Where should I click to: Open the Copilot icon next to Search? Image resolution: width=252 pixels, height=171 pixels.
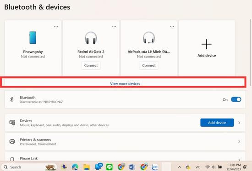coord(64,167)
